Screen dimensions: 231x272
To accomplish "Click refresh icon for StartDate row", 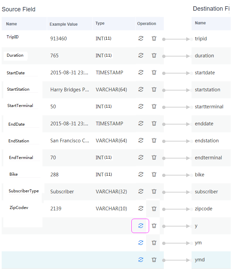I will (x=141, y=72).
